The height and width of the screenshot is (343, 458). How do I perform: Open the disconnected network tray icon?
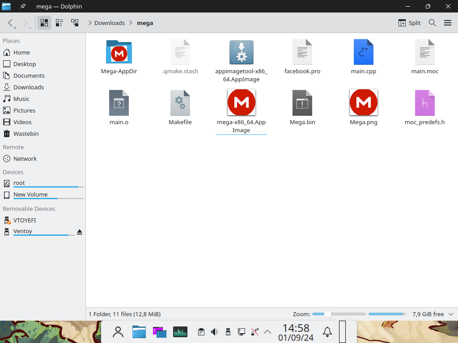click(x=254, y=332)
